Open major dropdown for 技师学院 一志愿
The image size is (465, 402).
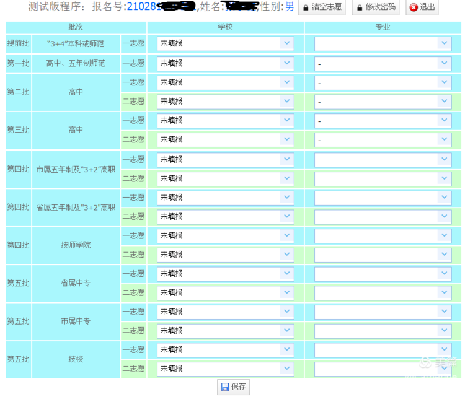coord(383,235)
